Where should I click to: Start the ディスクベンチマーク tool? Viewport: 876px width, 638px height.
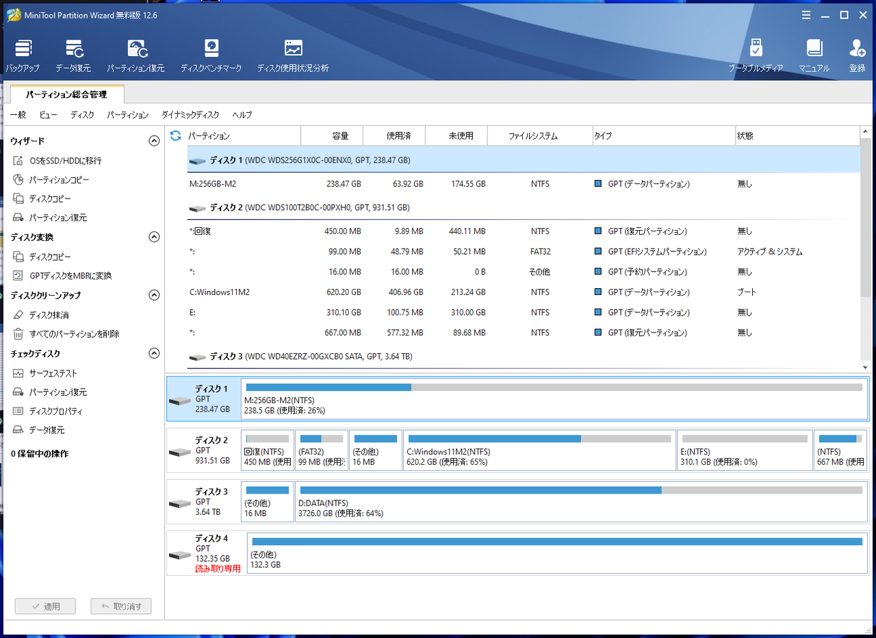[x=211, y=56]
